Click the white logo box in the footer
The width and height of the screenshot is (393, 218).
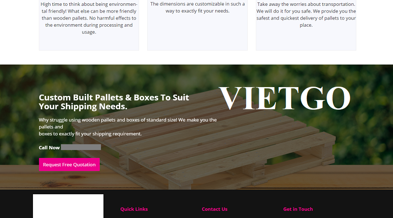tap(68, 206)
